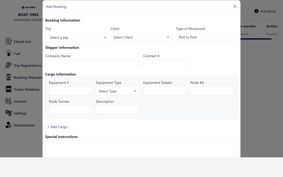This screenshot has width=283, height=177.
Task: Expand the Select Client dropdown
Action: [x=141, y=37]
